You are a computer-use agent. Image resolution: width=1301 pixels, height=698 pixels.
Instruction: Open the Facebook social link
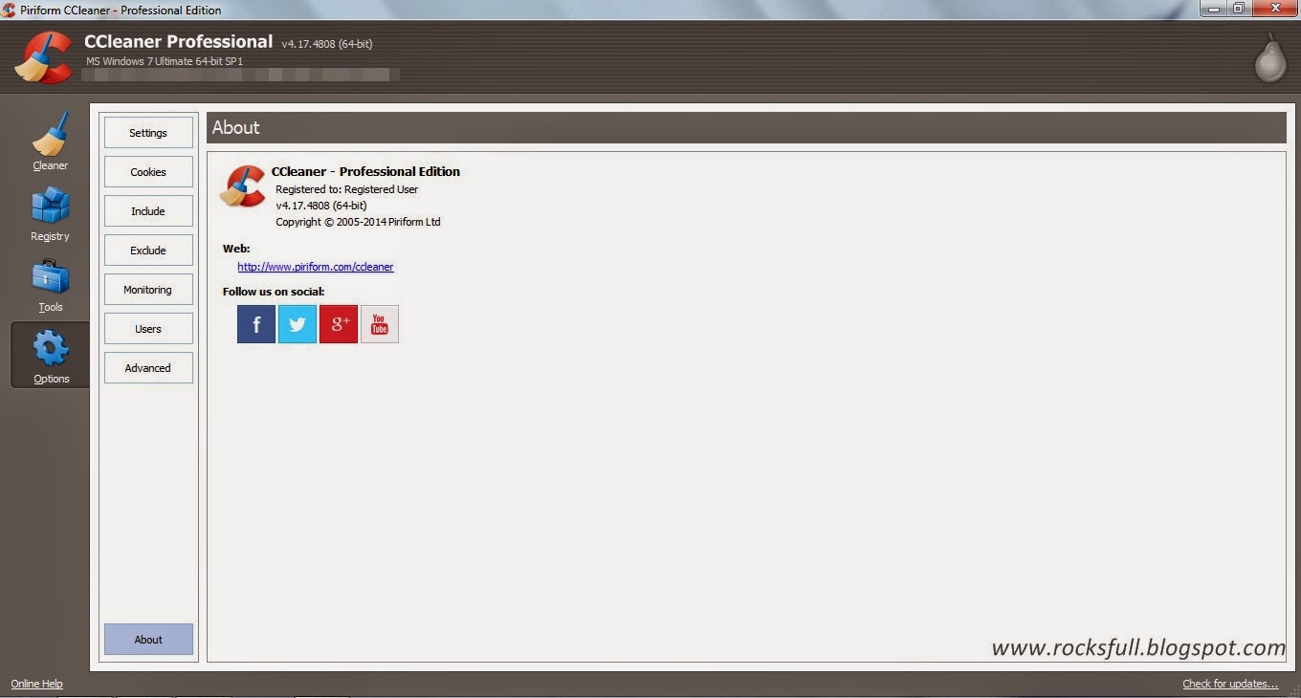[x=256, y=324]
